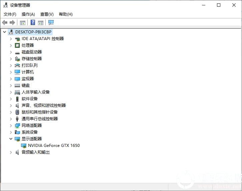Expand the 音频输入和输出 node arrow
The height and width of the screenshot is (191, 242).
[11, 152]
